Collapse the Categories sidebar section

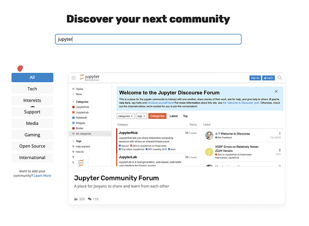[x=81, y=102]
